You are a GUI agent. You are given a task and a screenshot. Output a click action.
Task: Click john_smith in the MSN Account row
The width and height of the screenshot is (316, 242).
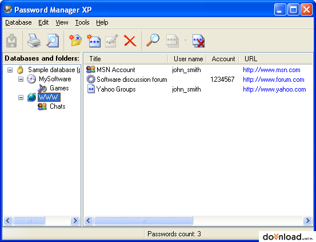tap(186, 70)
